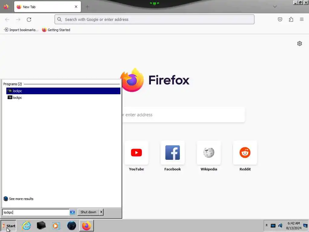Open Firefox View pinned icon
This screenshot has height=232, width=309.
tap(6, 7)
